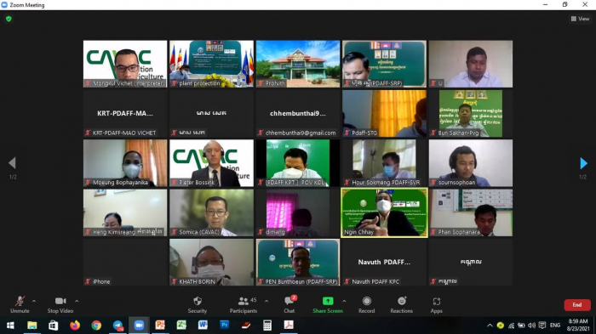Open Firefox from the Windows taskbar
This screenshot has width=596, height=334.
pos(75,326)
